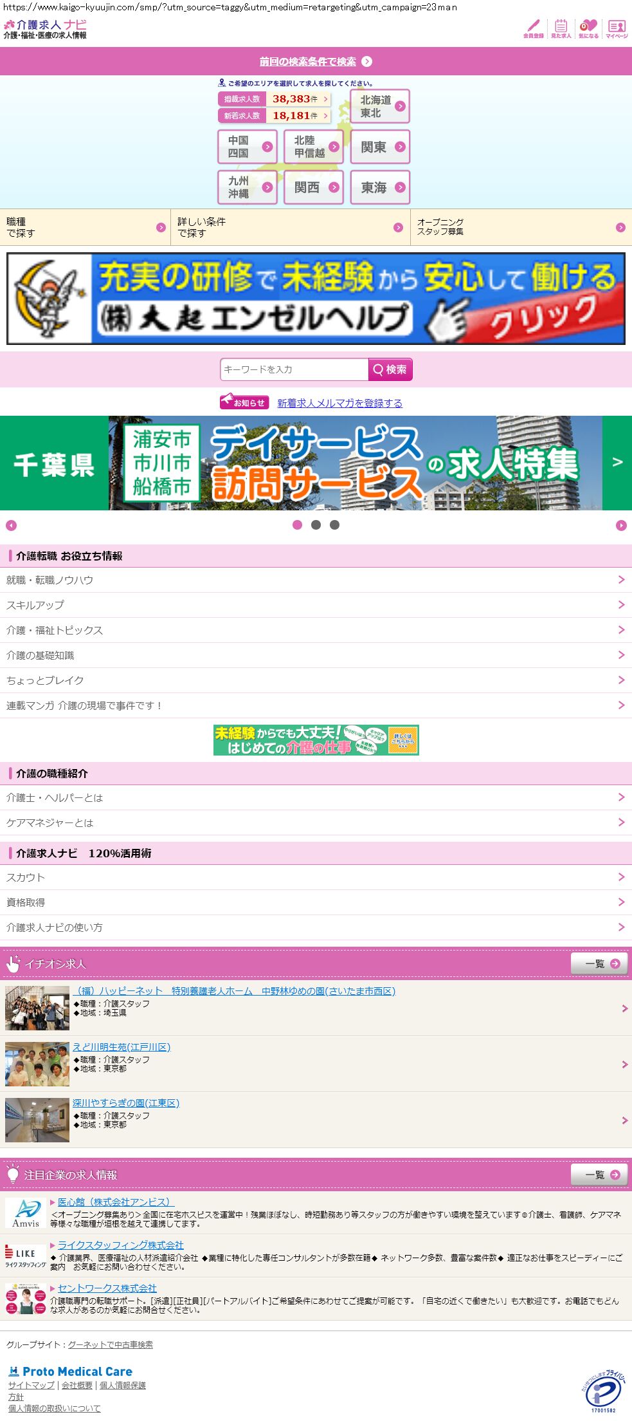Open the 資格取得 list row

pyautogui.click(x=316, y=902)
